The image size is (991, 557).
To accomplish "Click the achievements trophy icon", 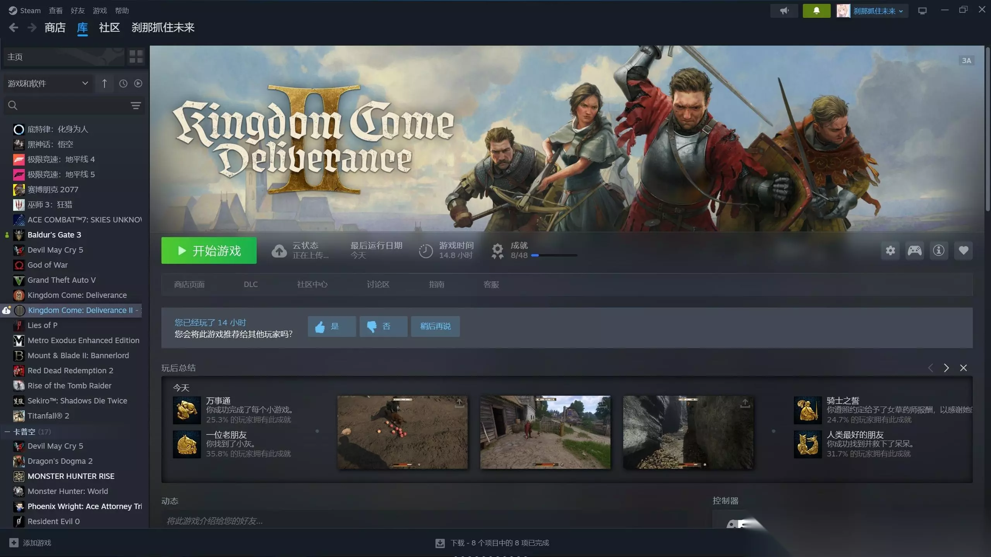I will pos(497,251).
